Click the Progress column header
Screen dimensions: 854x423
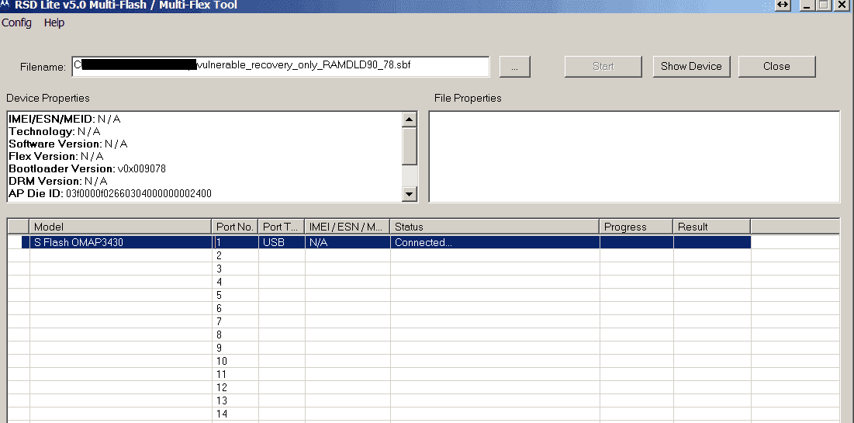pyautogui.click(x=637, y=227)
